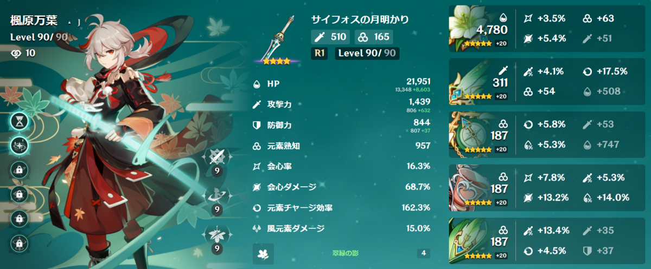Select the circlet artifact showing 187
This screenshot has height=269, width=651.
472,239
